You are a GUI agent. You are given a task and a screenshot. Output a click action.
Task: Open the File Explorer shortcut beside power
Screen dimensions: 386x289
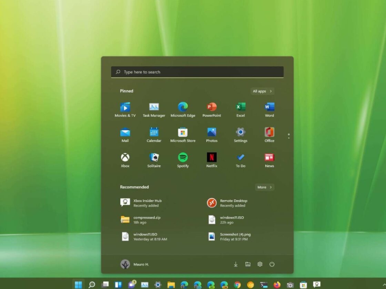(x=248, y=264)
